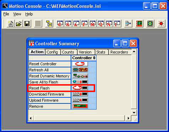Select the Reset Controller row label
This screenshot has width=169, height=132.
[50, 64]
